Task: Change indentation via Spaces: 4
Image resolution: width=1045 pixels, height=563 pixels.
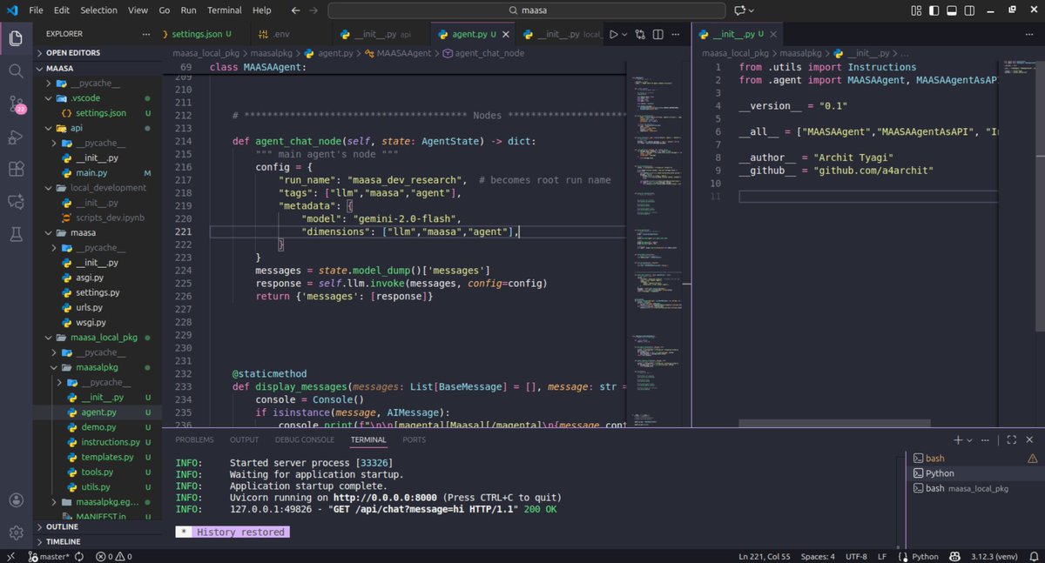Action: click(818, 556)
